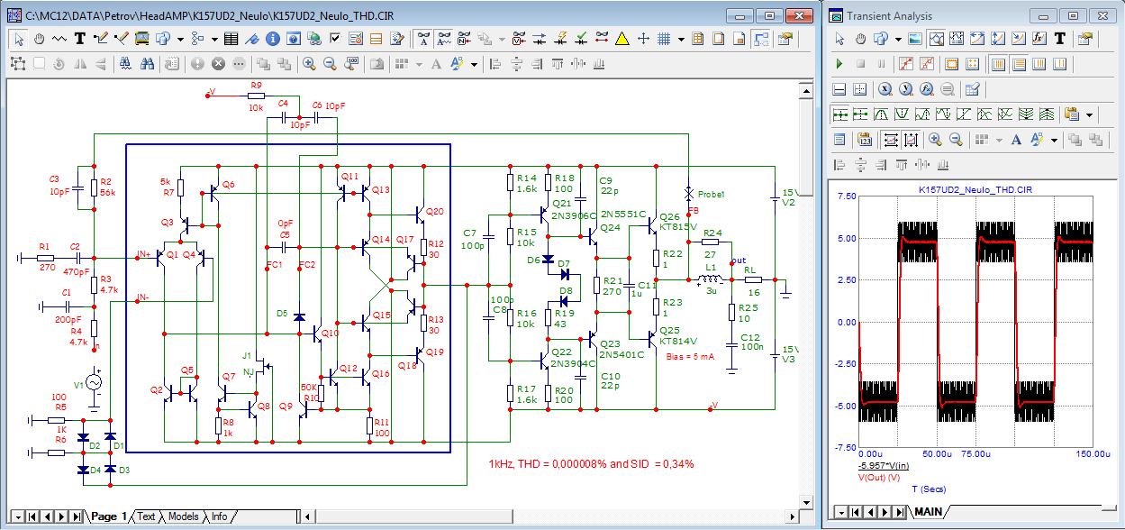Toggle the attribute text glasses icon
This screenshot has width=1125, height=530.
[x=444, y=39]
